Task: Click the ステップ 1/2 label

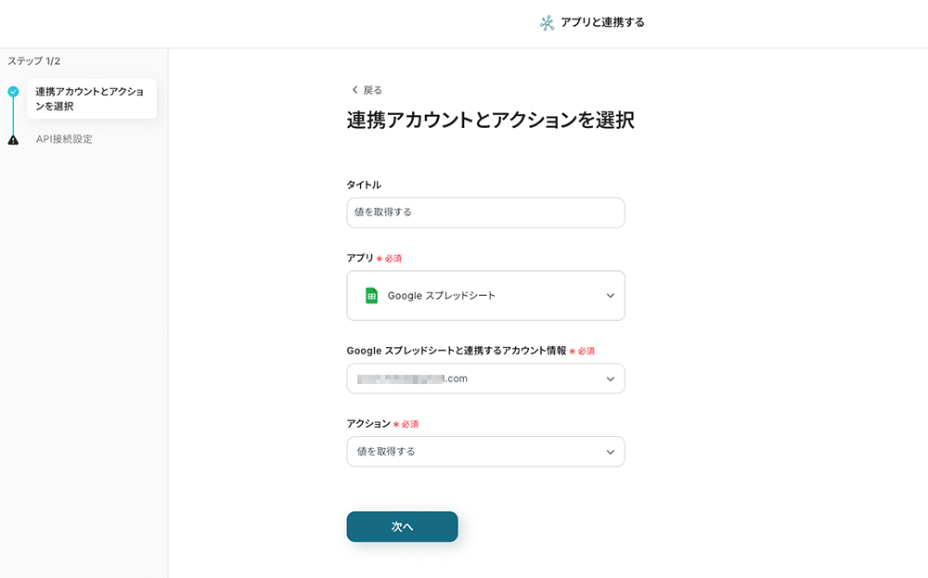Action: pyautogui.click(x=34, y=61)
